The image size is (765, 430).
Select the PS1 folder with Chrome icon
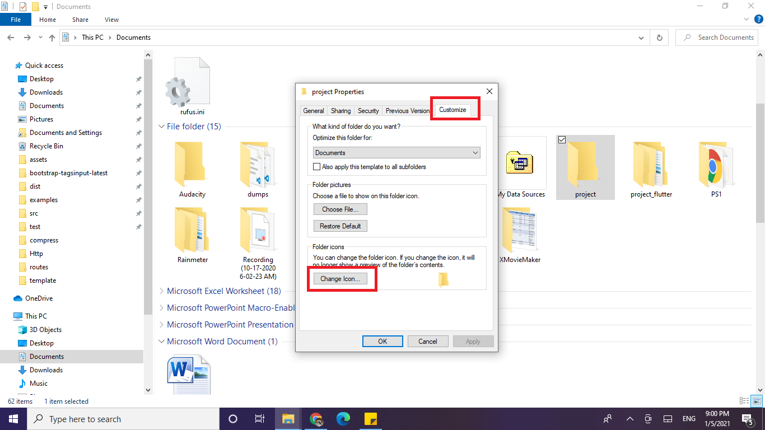(x=716, y=164)
